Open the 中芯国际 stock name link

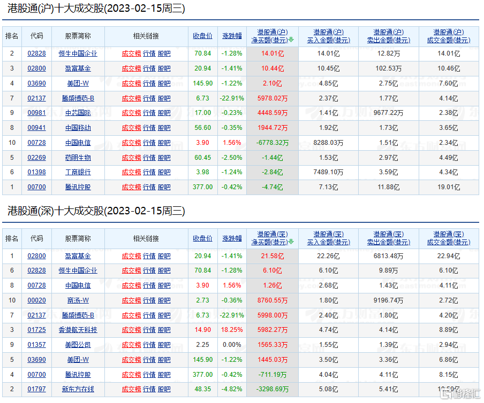(x=78, y=113)
